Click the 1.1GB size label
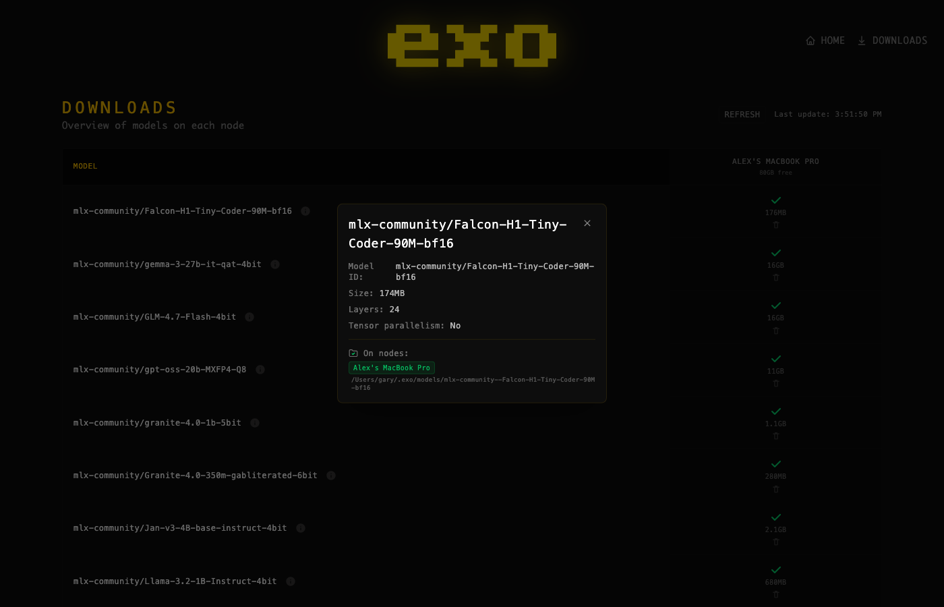The height and width of the screenshot is (607, 944). (x=775, y=424)
